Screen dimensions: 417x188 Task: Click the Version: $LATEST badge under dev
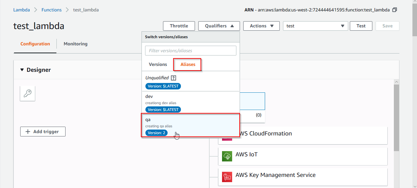point(163,109)
